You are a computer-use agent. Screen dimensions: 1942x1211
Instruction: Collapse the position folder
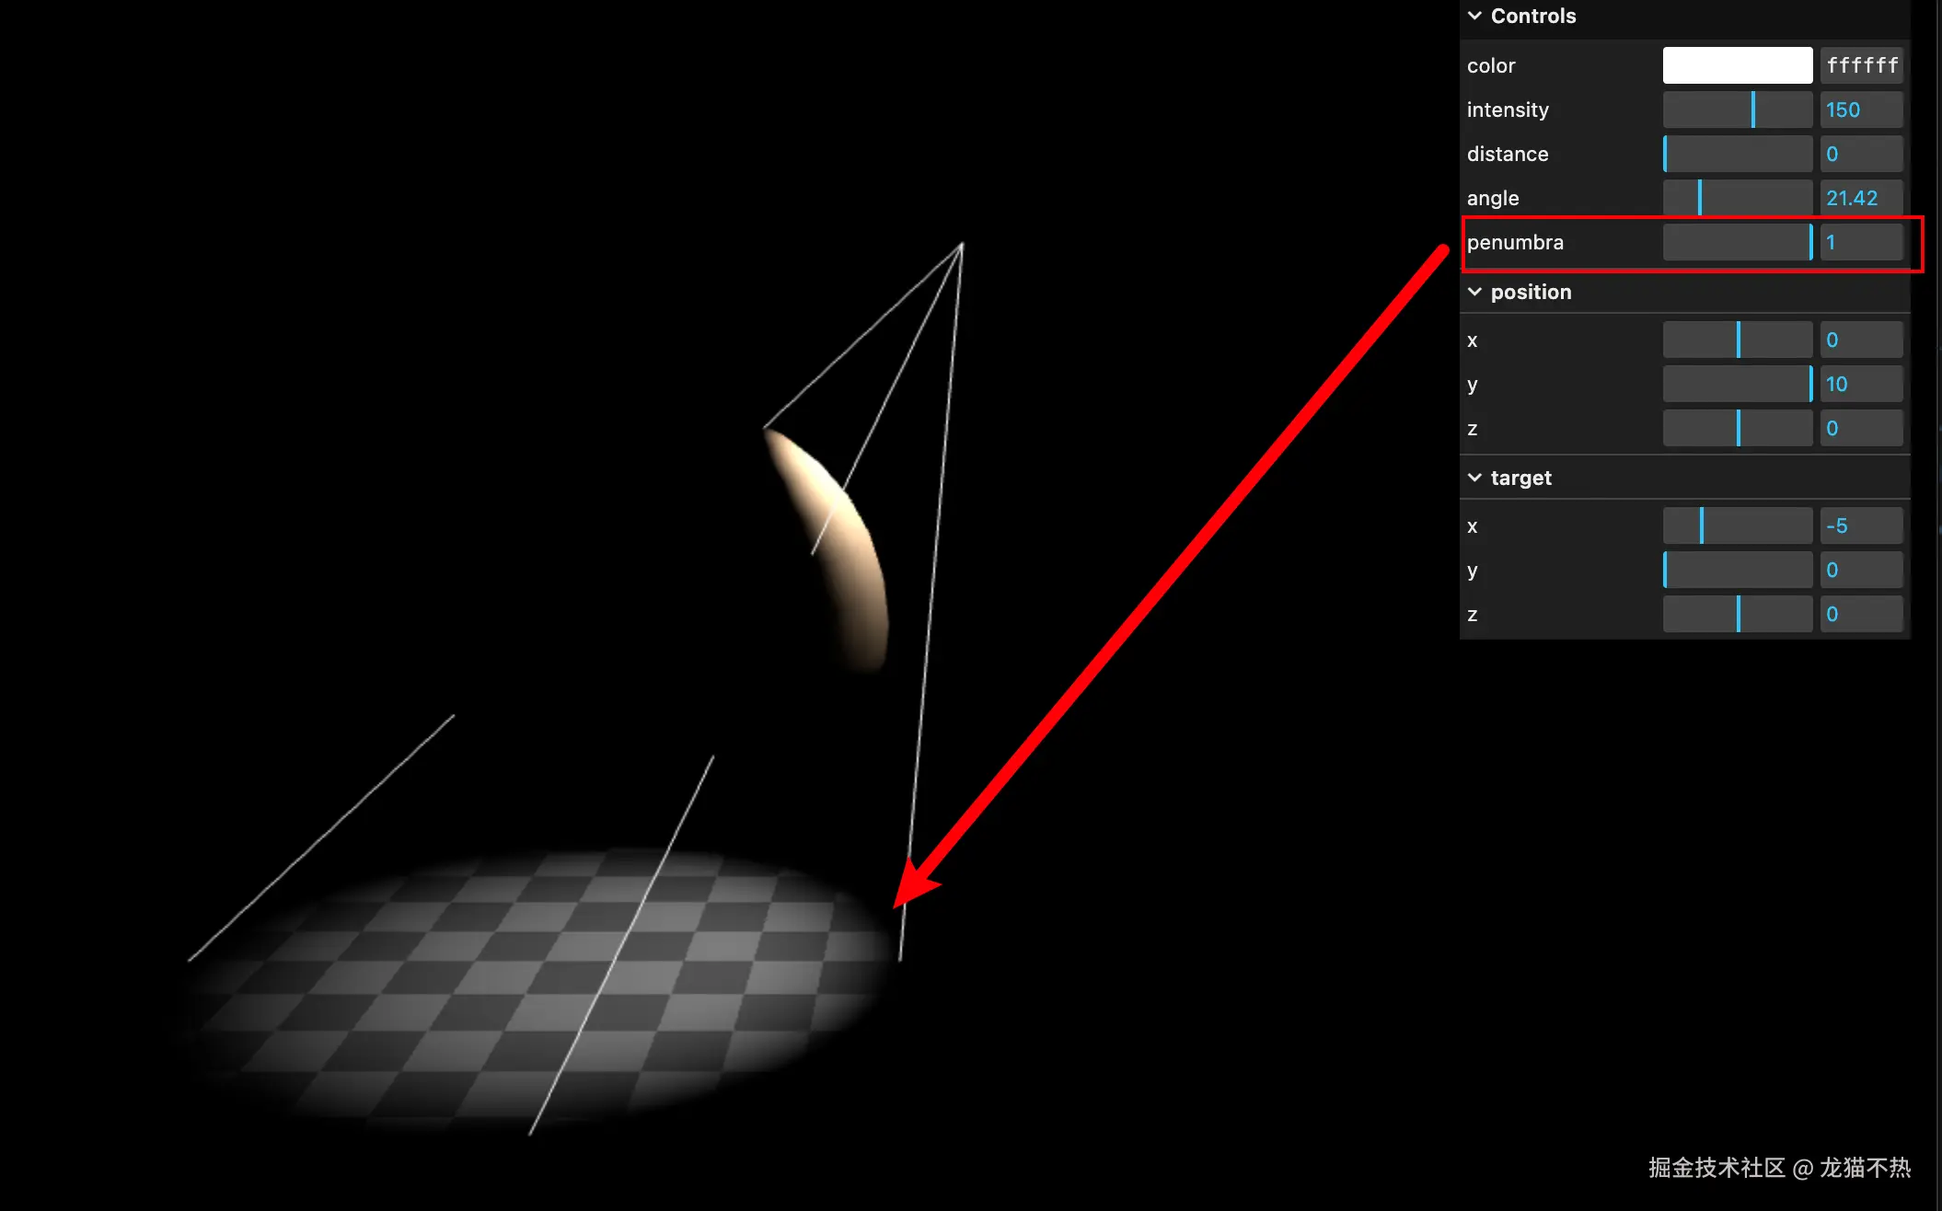click(x=1474, y=293)
